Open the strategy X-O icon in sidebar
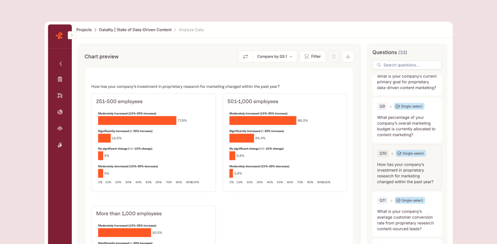497x244 pixels. coord(60,95)
